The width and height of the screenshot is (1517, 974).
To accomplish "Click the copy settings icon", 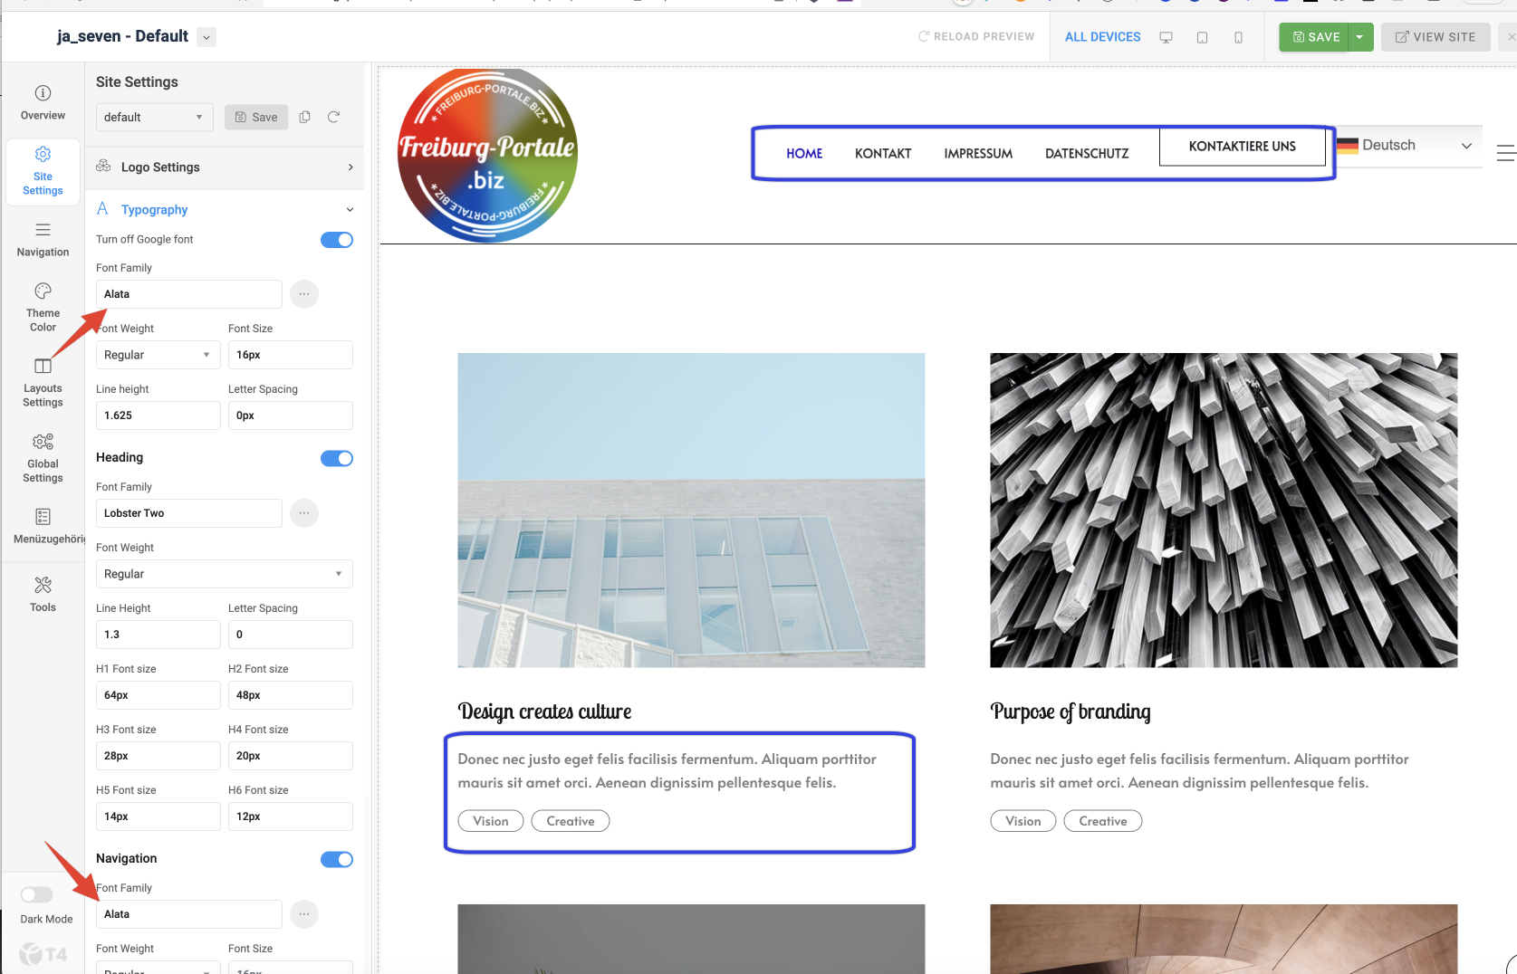I will coord(305,117).
